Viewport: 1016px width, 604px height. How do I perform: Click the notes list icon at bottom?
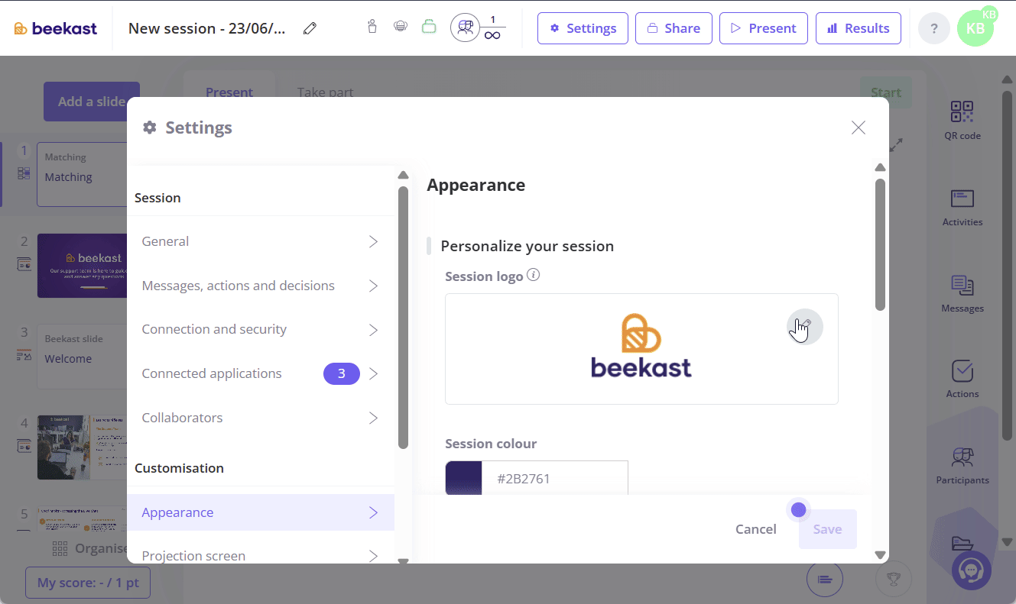click(x=825, y=579)
